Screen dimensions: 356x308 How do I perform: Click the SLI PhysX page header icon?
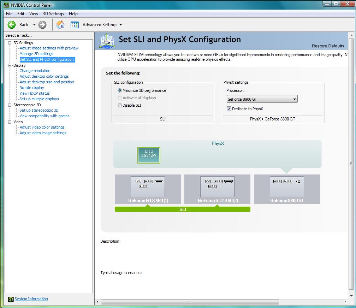point(107,41)
